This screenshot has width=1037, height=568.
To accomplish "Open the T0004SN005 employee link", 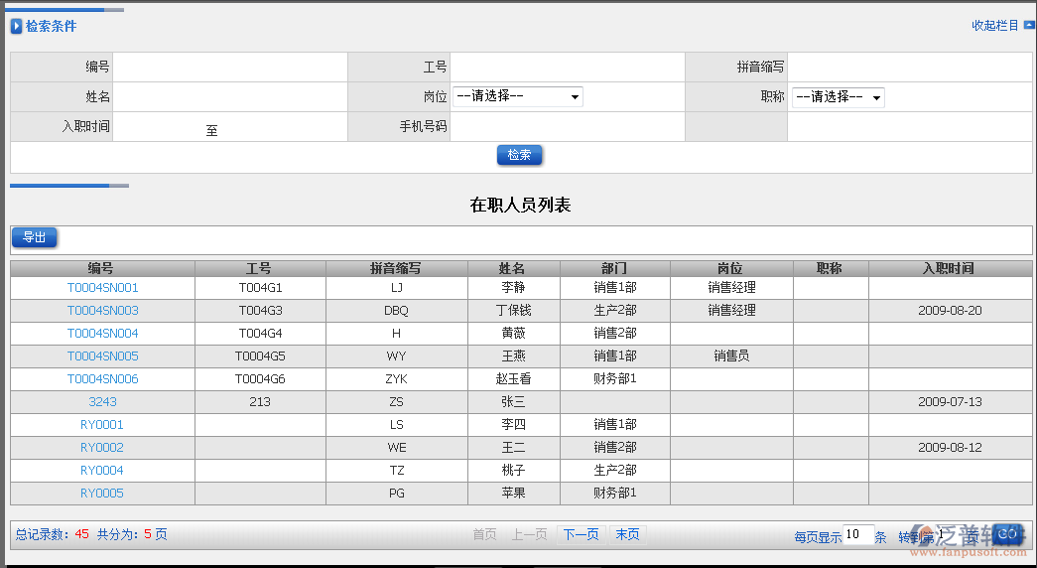I will coord(102,356).
